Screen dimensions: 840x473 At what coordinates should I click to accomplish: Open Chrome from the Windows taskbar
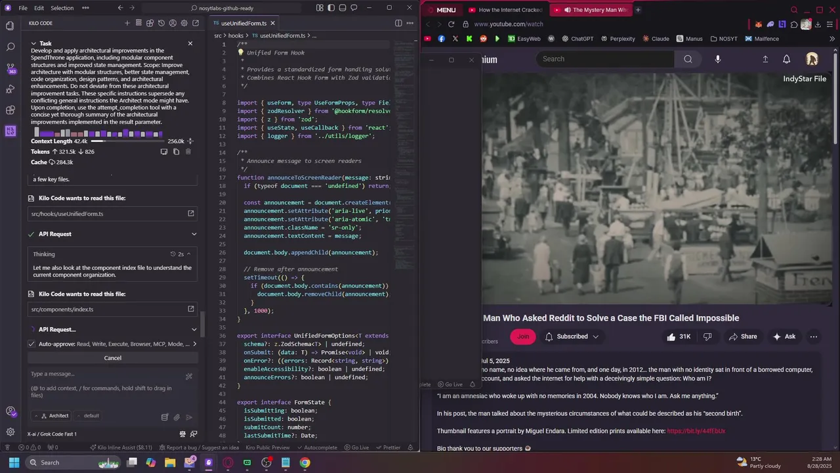(305, 462)
